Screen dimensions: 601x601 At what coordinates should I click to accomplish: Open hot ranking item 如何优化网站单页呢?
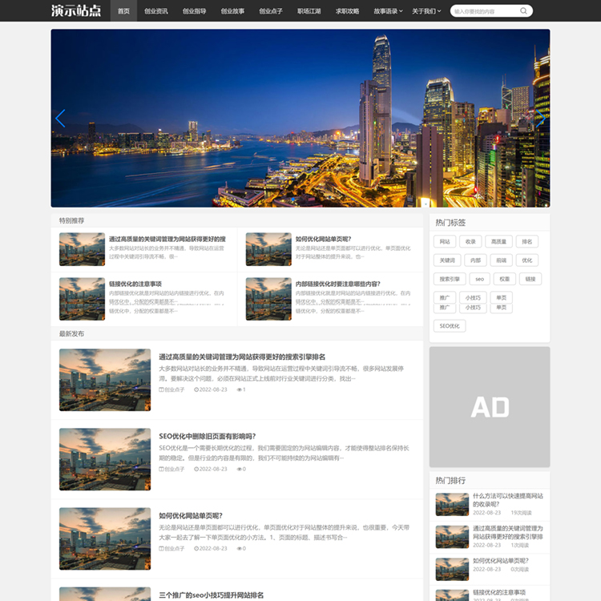click(501, 561)
